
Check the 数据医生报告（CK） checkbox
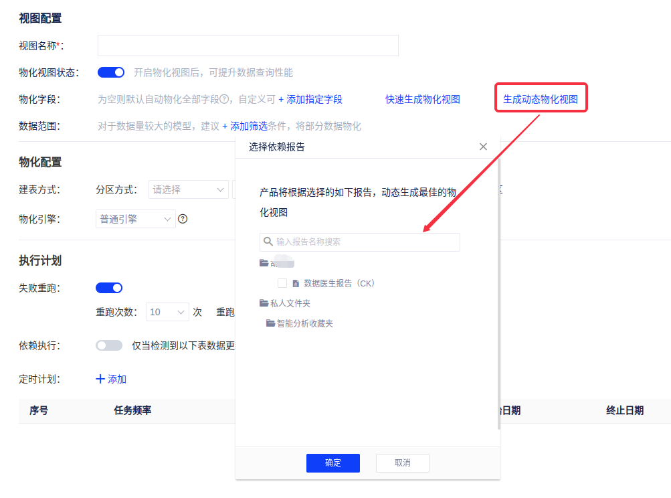point(282,283)
